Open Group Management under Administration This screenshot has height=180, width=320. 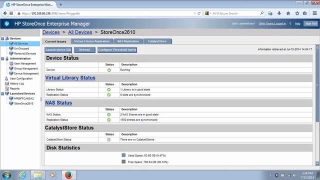pos(26,68)
